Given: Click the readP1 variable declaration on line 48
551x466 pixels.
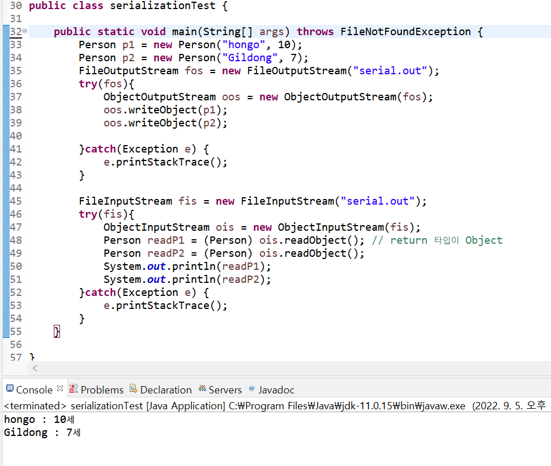Looking at the screenshot, I should (x=166, y=240).
